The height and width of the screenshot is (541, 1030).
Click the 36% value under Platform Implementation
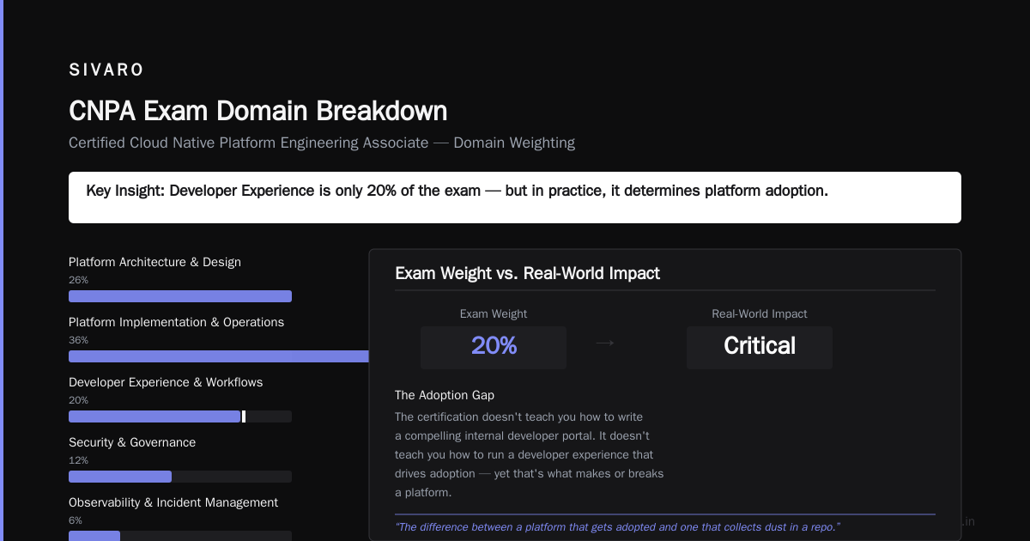tap(78, 340)
